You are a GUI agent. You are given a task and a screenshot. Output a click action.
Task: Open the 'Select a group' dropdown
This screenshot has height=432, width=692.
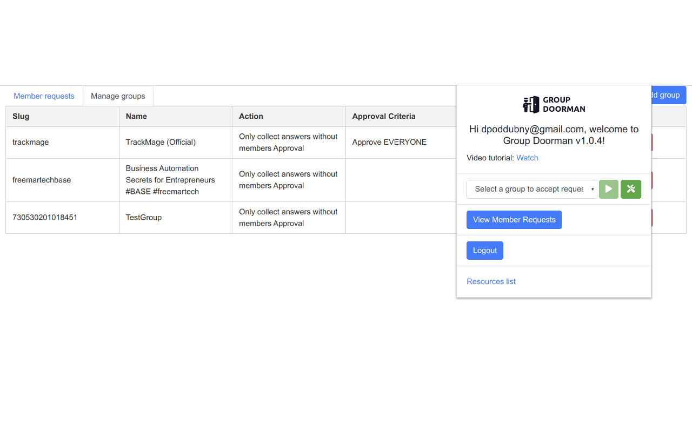pyautogui.click(x=532, y=189)
